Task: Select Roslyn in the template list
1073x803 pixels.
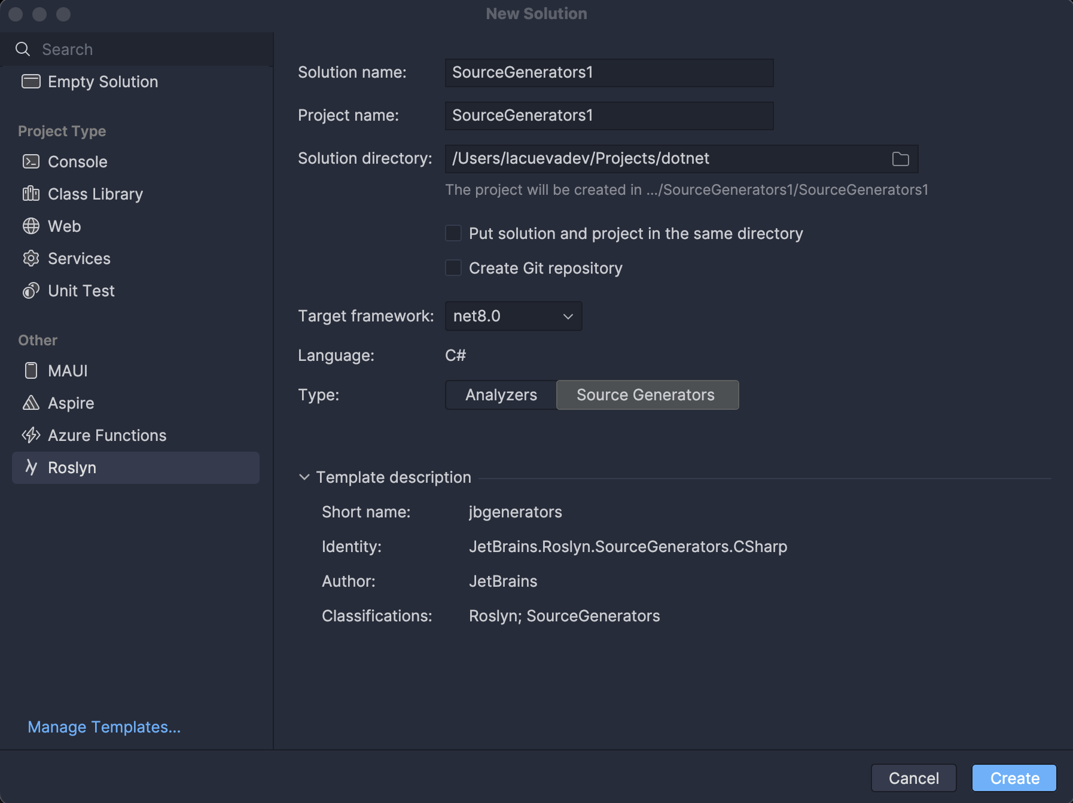Action: (135, 468)
